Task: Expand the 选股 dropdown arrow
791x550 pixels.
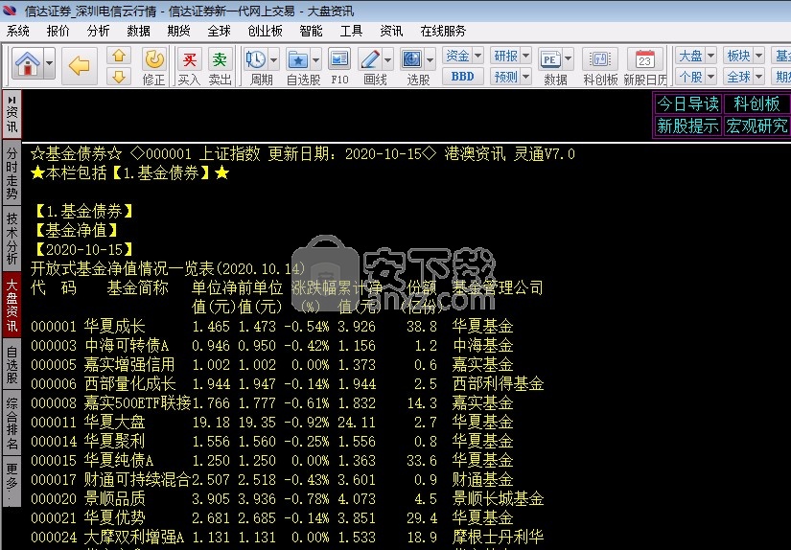Action: click(430, 60)
